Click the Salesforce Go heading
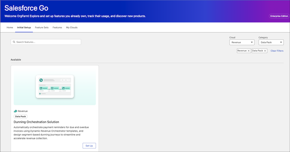 [x=26, y=8]
